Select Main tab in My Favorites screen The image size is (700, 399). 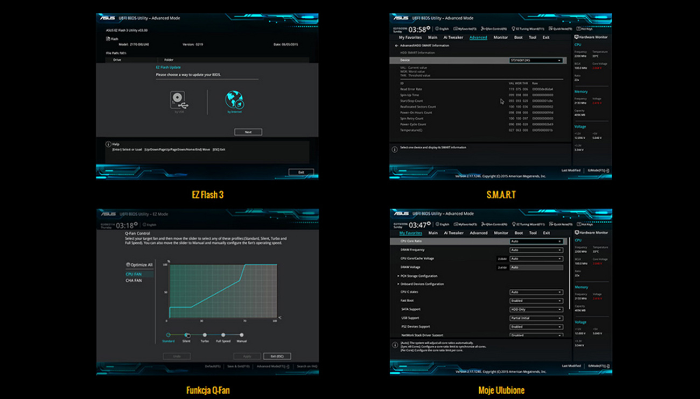tap(432, 233)
